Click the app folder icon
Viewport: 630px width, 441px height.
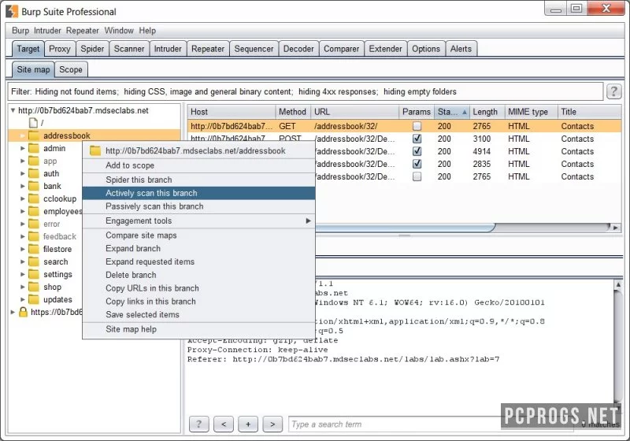coord(34,161)
